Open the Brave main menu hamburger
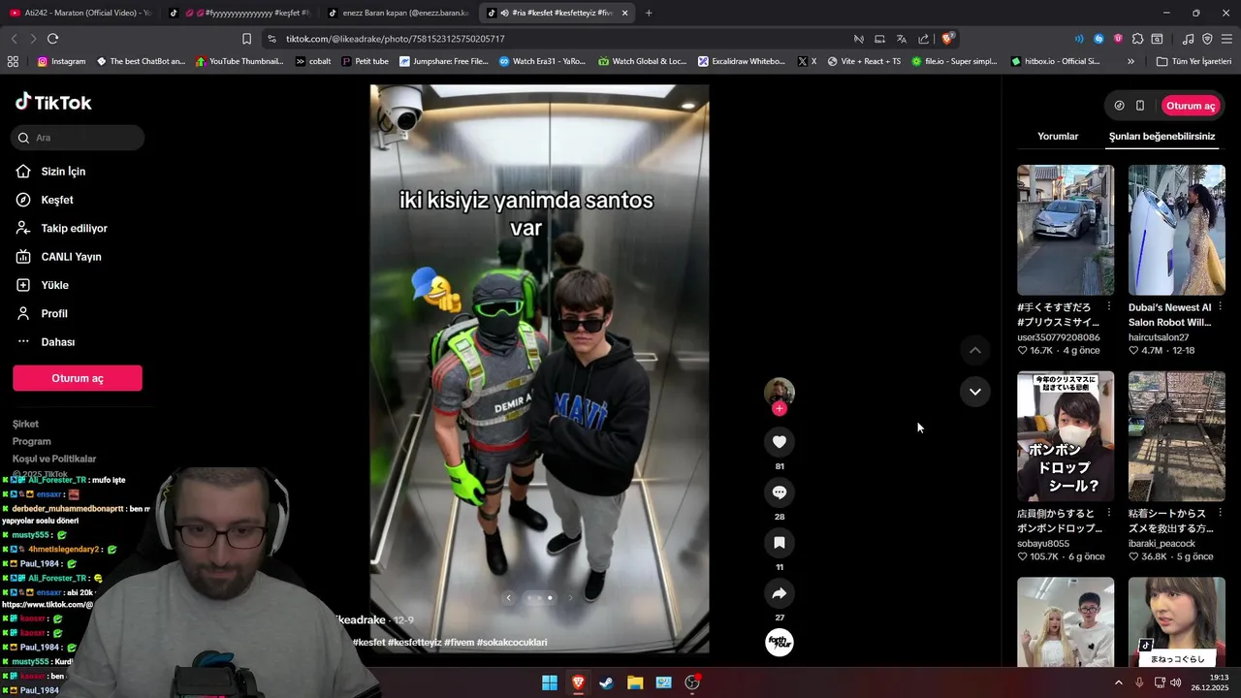This screenshot has width=1241, height=698. 1226,39
